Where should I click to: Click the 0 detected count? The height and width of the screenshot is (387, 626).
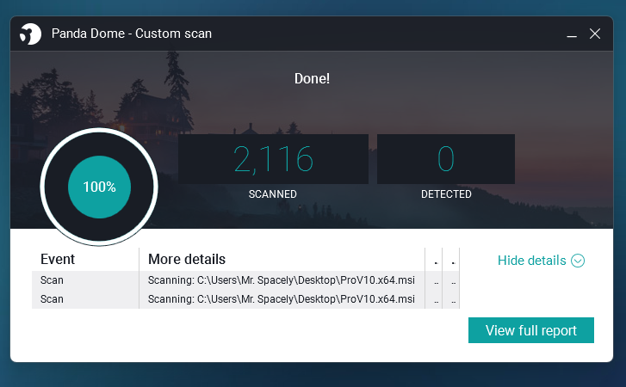tap(446, 158)
